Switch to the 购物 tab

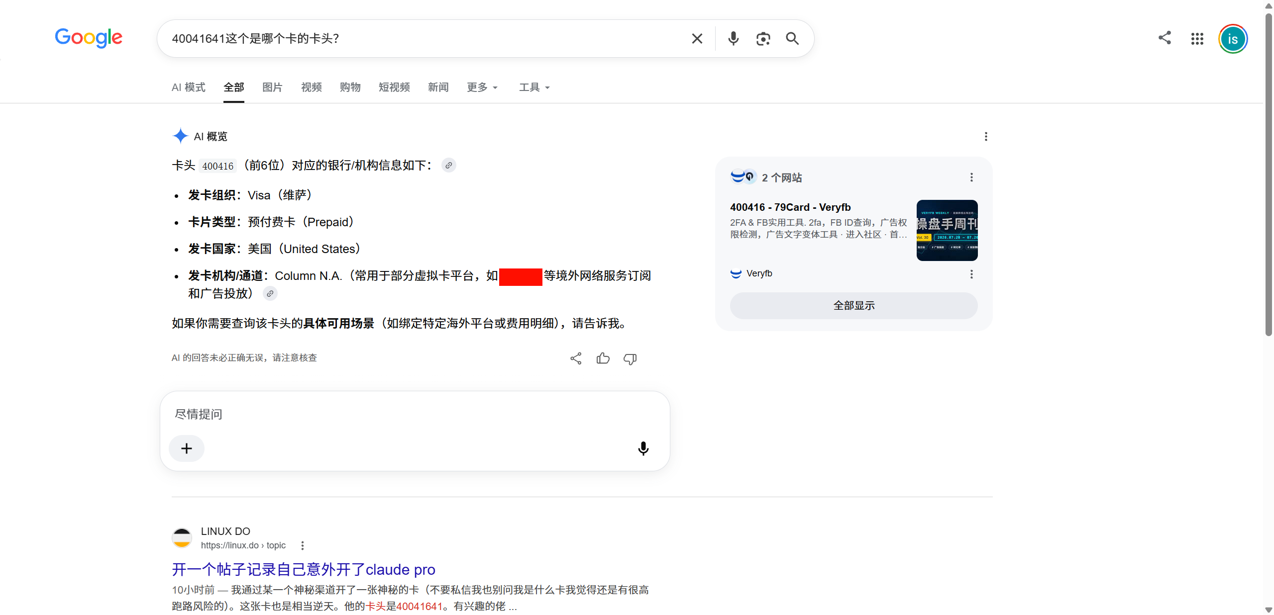(x=350, y=88)
